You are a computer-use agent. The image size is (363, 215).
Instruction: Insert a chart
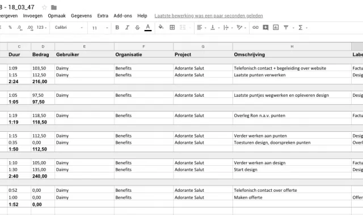(x=276, y=28)
